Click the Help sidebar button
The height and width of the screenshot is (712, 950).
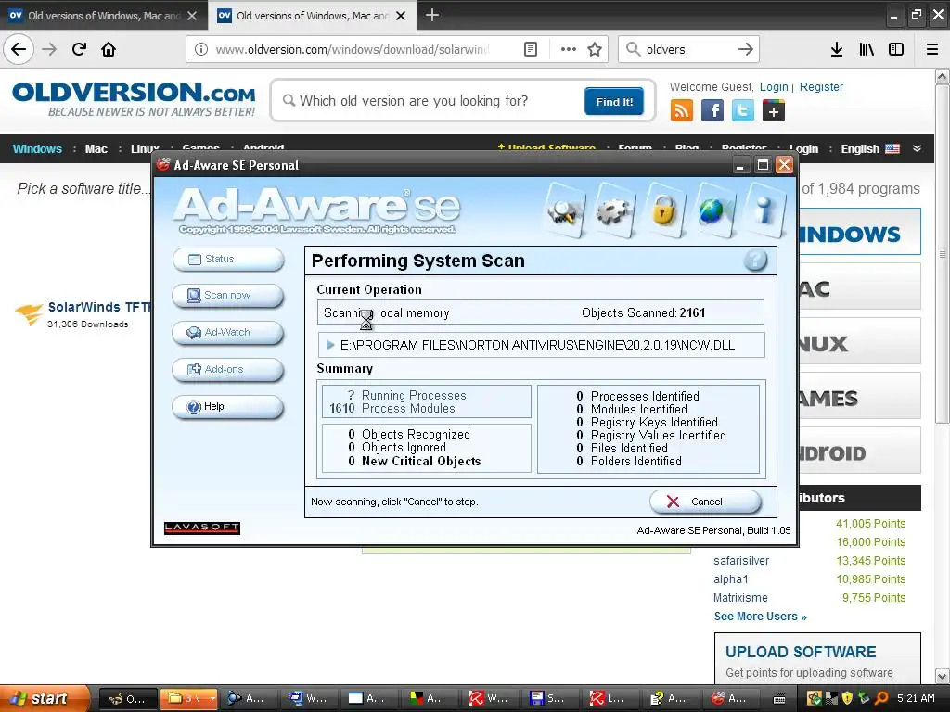228,406
